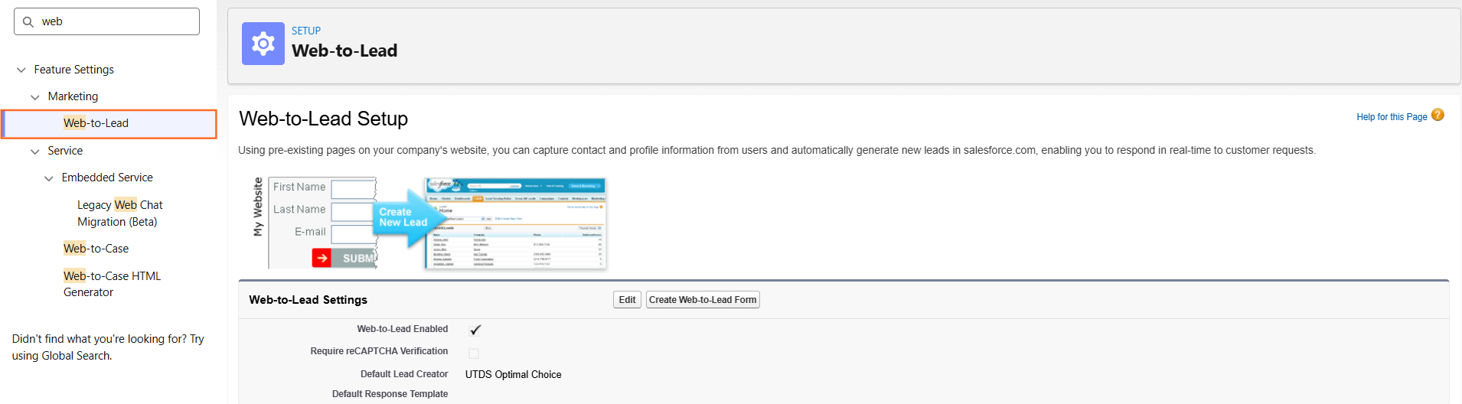This screenshot has width=1462, height=404.
Task: Click Default Response Template label
Action: 390,394
